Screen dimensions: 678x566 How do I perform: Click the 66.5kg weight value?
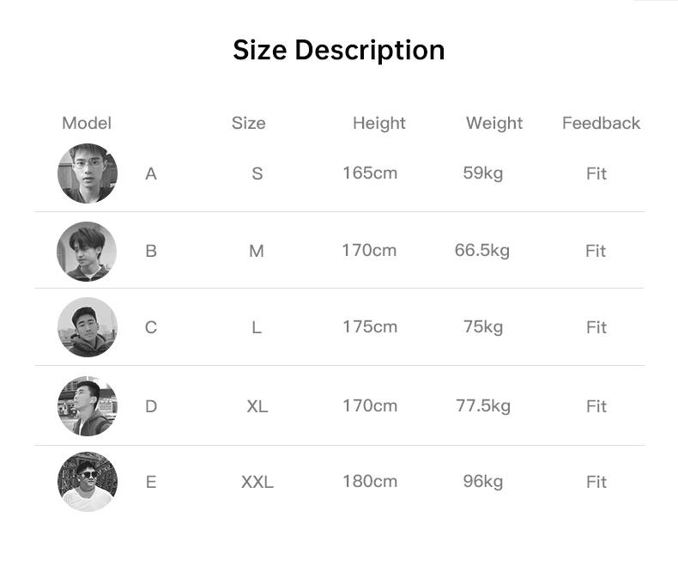tap(482, 250)
